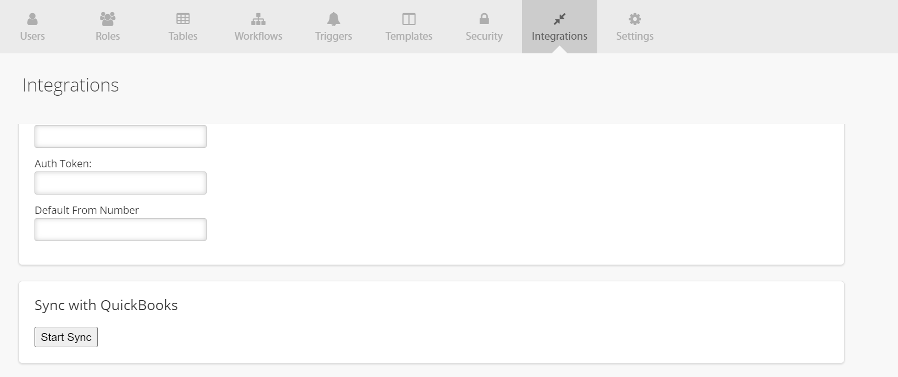The height and width of the screenshot is (377, 898).
Task: Click the text box above Auth Token
Action: click(120, 136)
